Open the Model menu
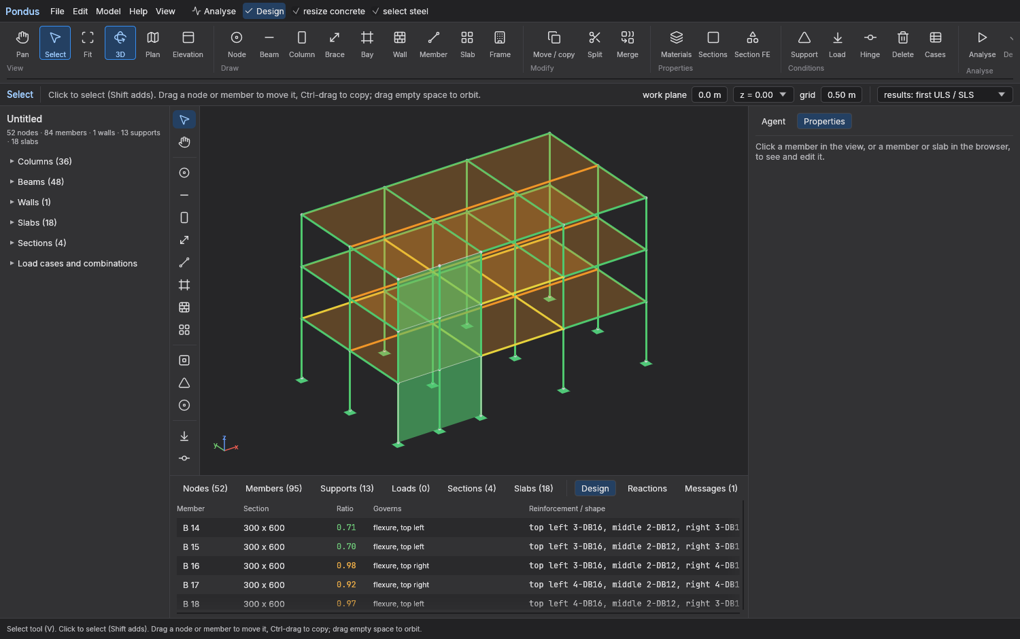Image resolution: width=1020 pixels, height=639 pixels. [x=108, y=11]
